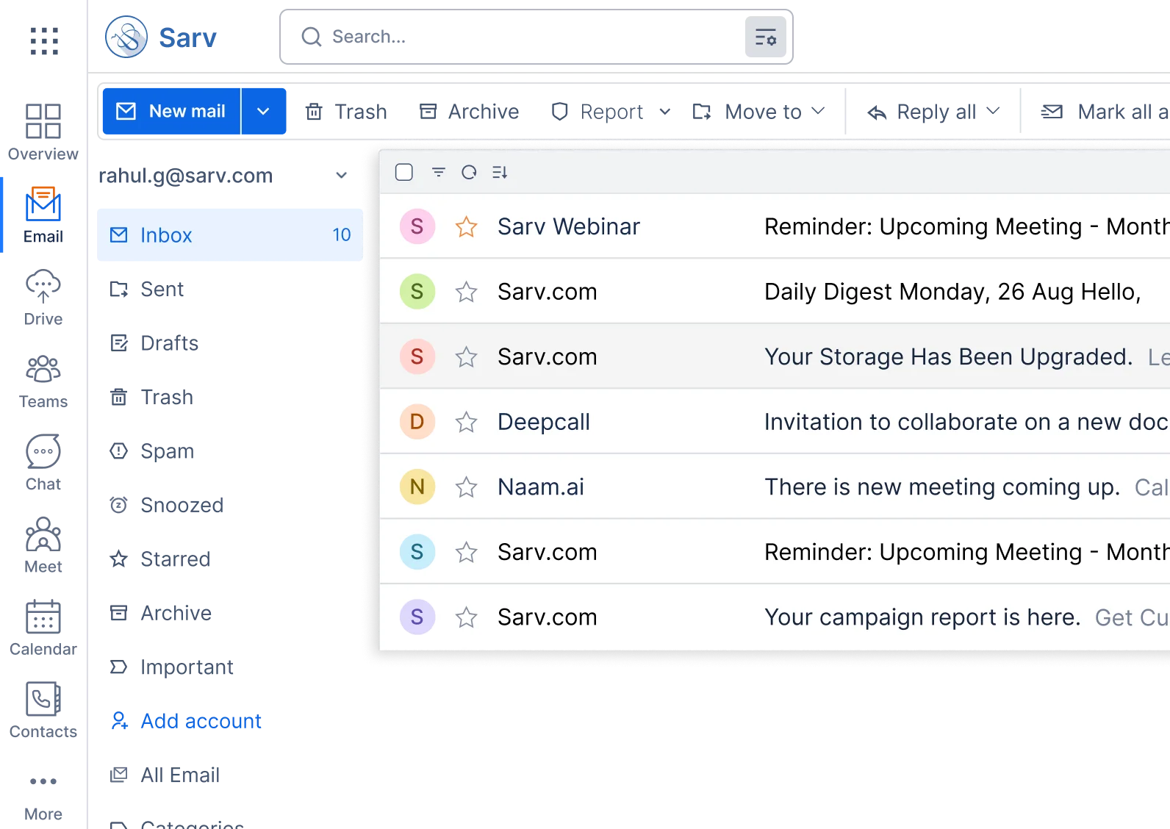The height and width of the screenshot is (829, 1170).
Task: Select all emails checkbox
Action: 404,172
